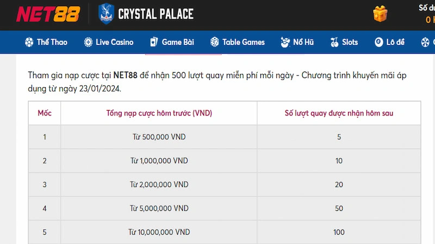Click the Table Games dice icon
The width and height of the screenshot is (435, 244).
click(214, 42)
